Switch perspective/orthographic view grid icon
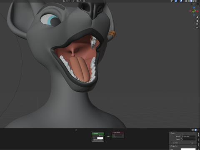The width and height of the screenshot is (200, 150). (x=197, y=27)
